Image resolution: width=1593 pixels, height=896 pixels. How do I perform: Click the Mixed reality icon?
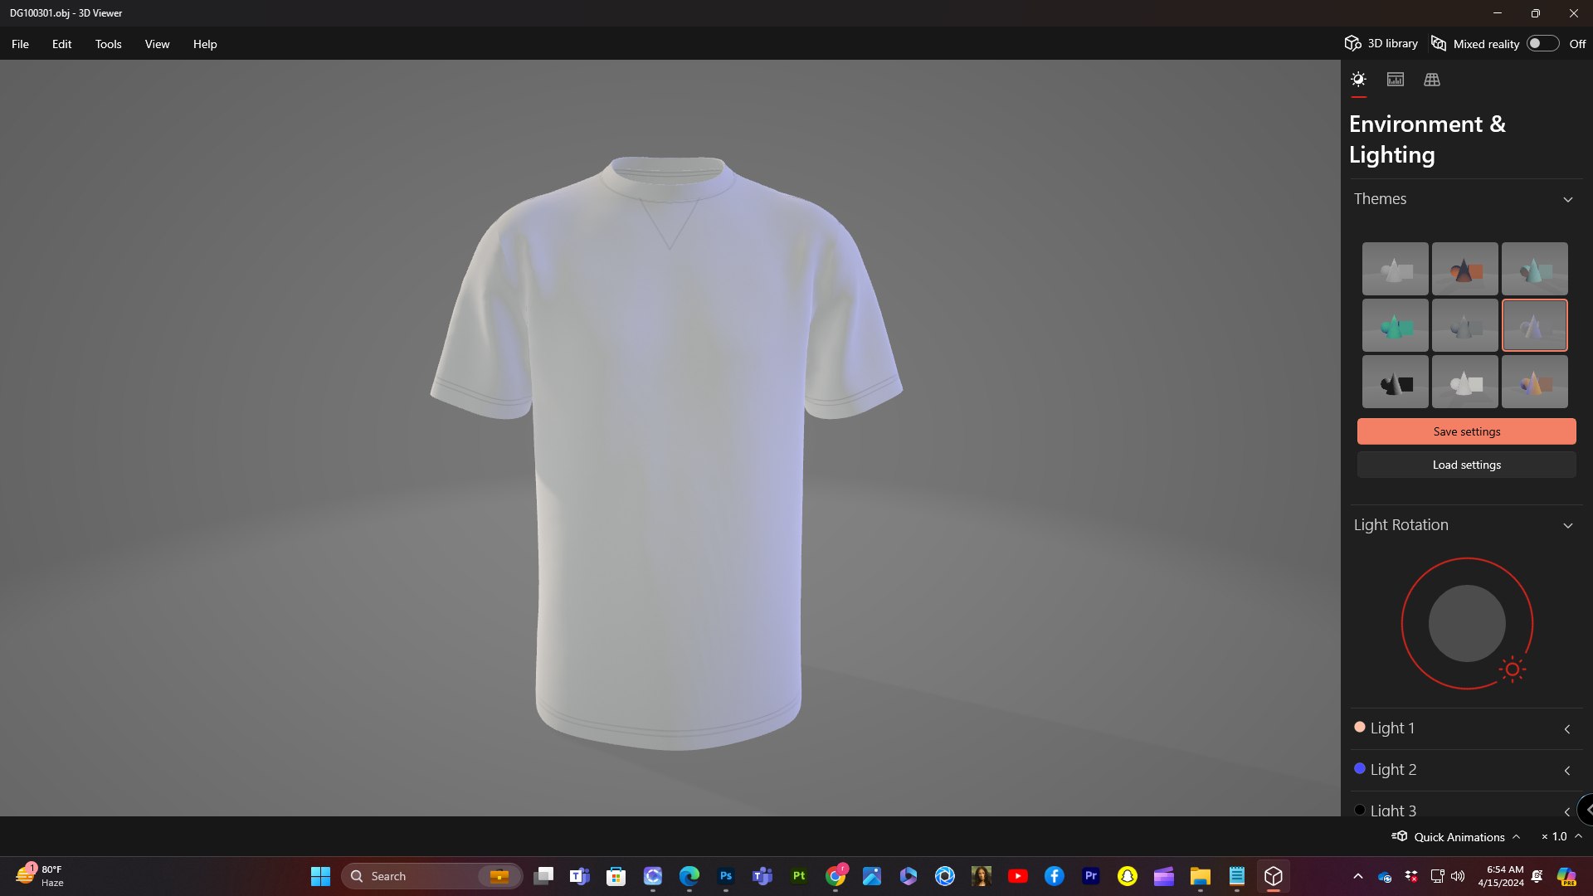click(1439, 43)
